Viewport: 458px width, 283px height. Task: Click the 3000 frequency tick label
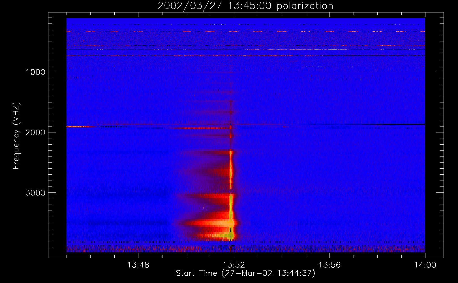[x=35, y=193]
